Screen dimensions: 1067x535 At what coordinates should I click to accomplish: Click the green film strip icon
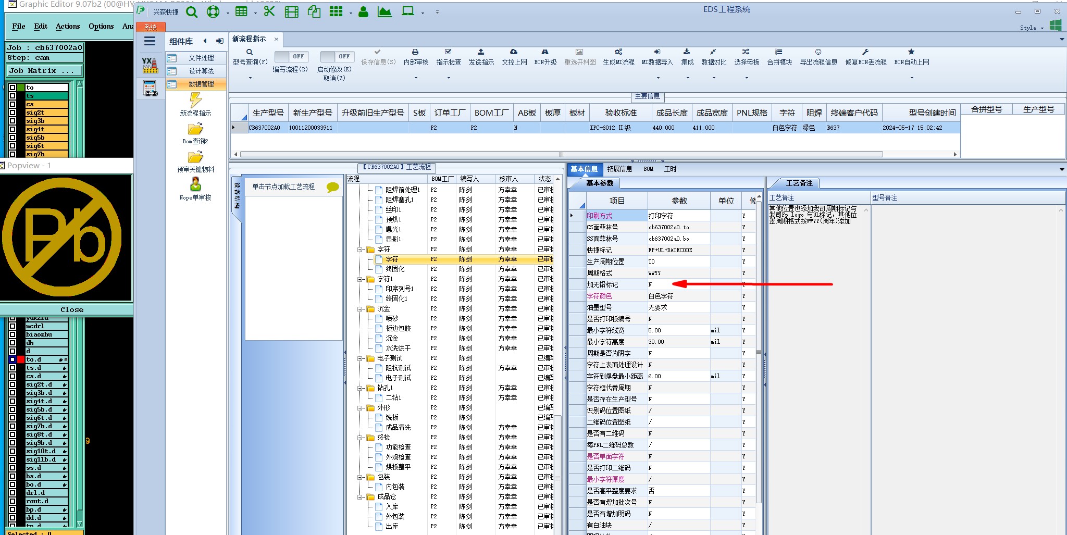pos(292,11)
